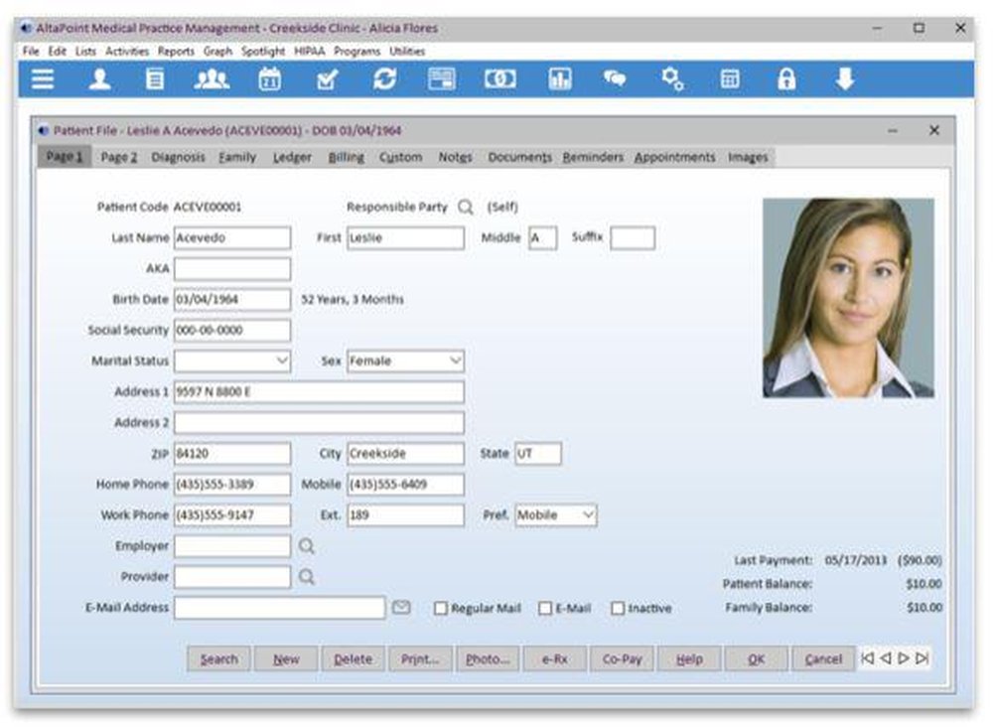Click the Co-Pay button

(x=622, y=659)
